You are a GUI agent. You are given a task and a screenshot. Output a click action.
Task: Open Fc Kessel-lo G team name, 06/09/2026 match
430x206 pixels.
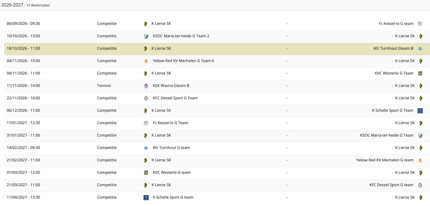396,24
